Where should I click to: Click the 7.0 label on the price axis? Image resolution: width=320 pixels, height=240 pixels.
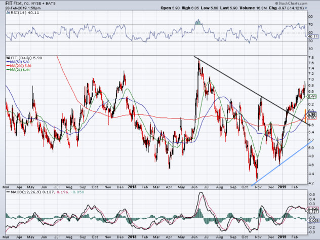[311, 79]
